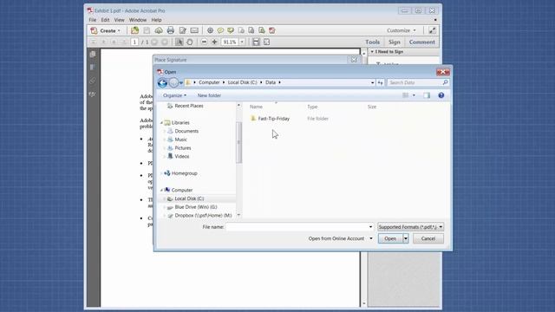
Task: Click the cloud upload icon in Acrobat toolbar
Action: click(x=159, y=30)
